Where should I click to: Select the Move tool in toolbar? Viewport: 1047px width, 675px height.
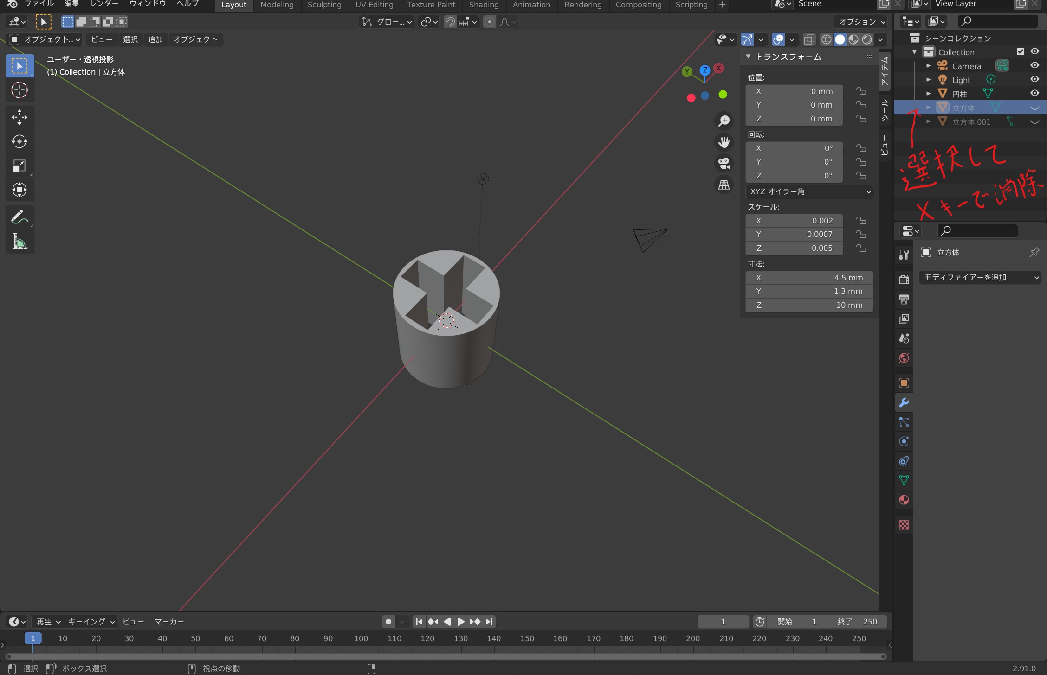click(x=19, y=116)
